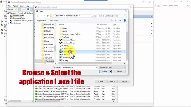Select CamPlay application icon

click(x=61, y=46)
